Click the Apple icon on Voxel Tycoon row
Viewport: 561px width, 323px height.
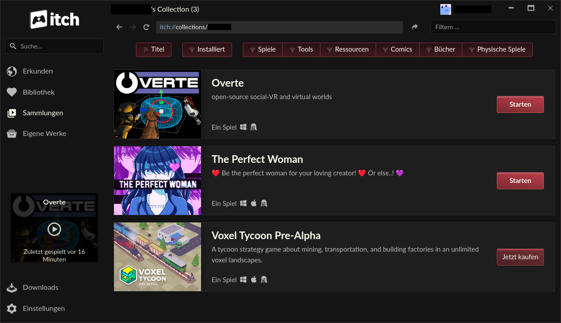coord(254,279)
